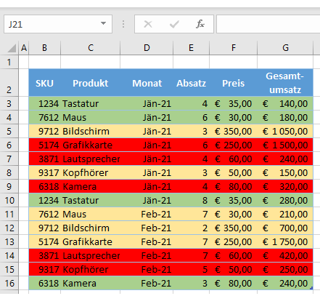Click the Enter checkmark icon in formula bar
The width and height of the screenshot is (320, 296).
(174, 24)
